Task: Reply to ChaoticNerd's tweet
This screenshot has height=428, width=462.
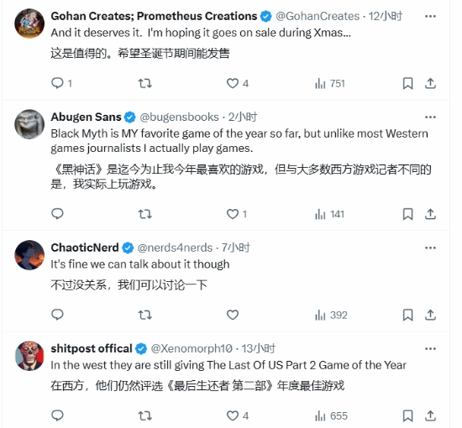Action: [57, 315]
